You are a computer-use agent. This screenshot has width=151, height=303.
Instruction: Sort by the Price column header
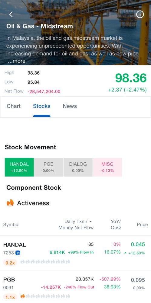[142, 225]
